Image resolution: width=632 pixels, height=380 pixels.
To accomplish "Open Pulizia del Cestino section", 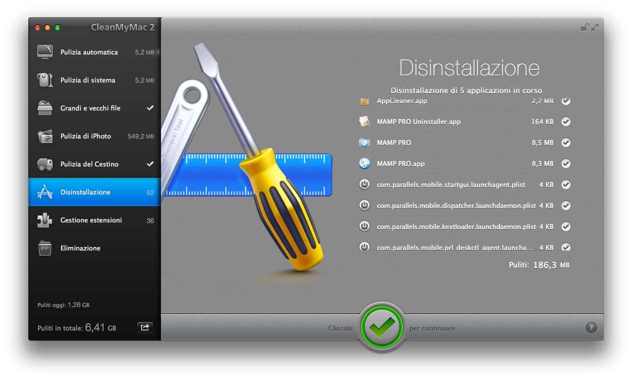I will (94, 164).
